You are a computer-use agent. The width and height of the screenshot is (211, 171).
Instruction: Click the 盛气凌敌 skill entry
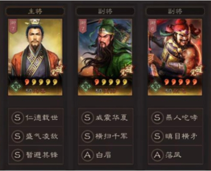[36, 136]
